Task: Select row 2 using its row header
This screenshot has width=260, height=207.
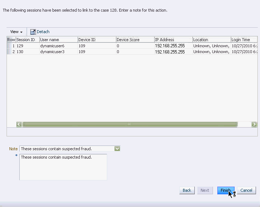Action: tap(11, 52)
